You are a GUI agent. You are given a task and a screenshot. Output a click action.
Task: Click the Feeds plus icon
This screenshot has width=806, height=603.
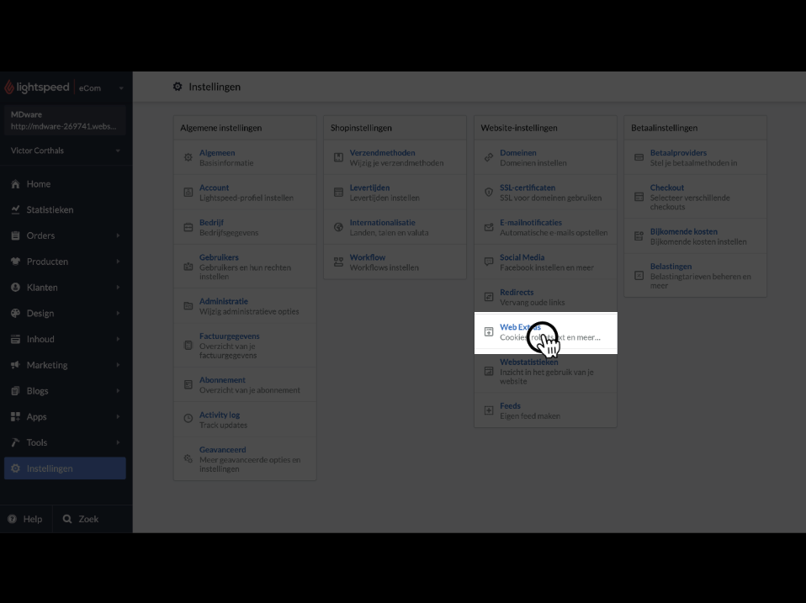coord(489,410)
